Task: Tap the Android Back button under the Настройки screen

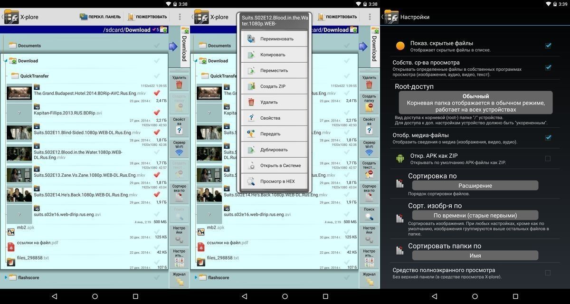Action: 434,296
